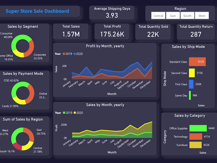Apply the West region filter
This screenshot has width=217, height=163.
point(202,16)
